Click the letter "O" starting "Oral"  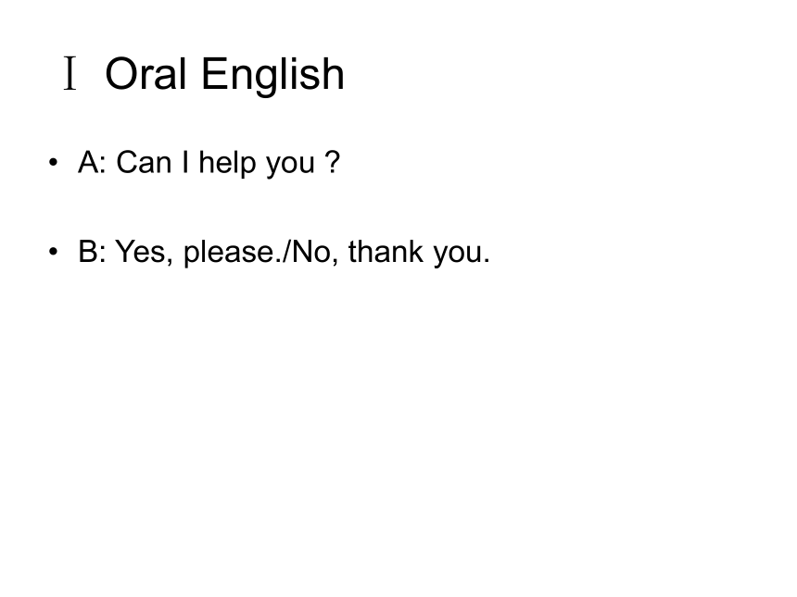click(x=121, y=74)
